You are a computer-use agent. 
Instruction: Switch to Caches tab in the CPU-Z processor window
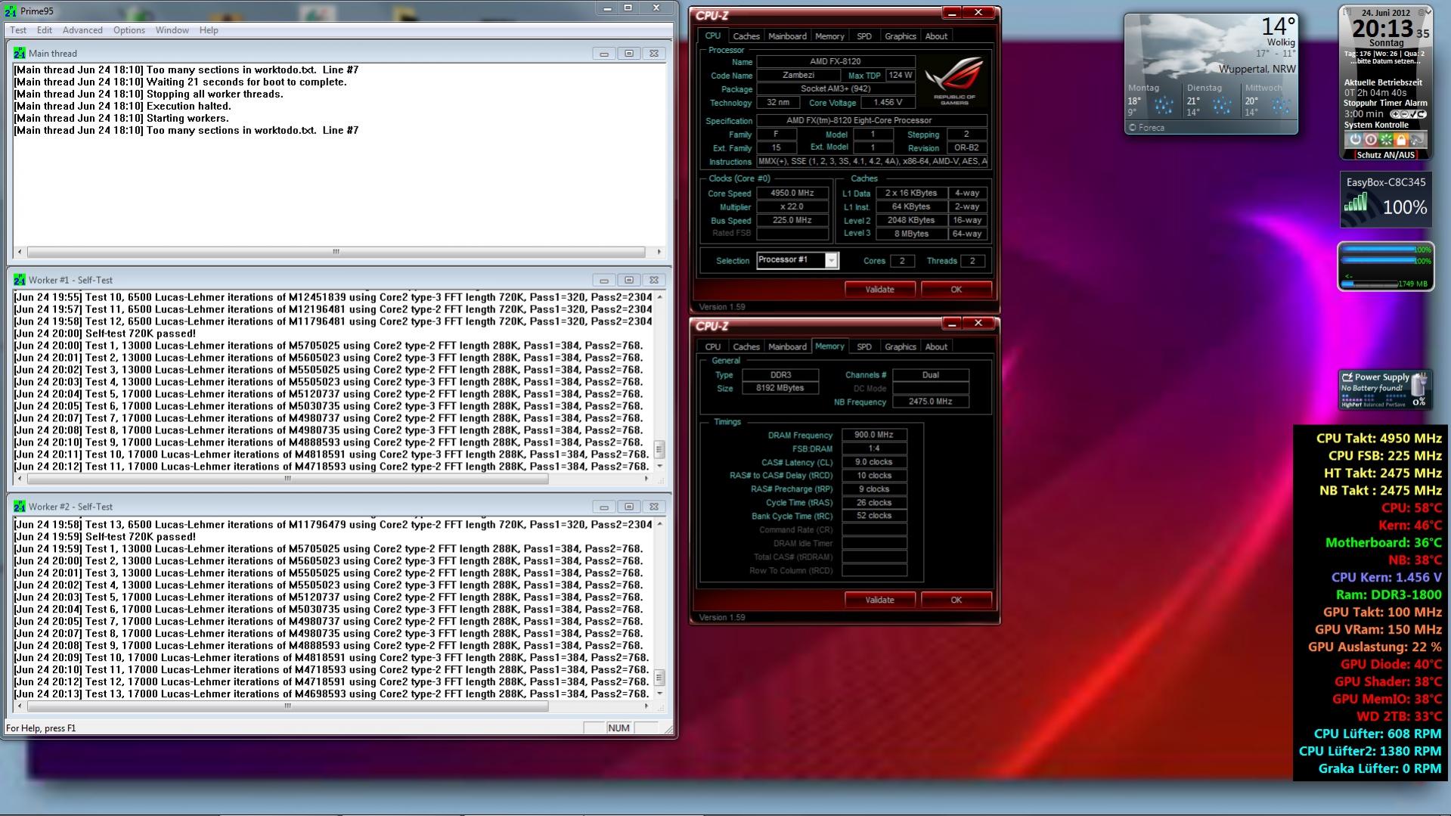[746, 36]
